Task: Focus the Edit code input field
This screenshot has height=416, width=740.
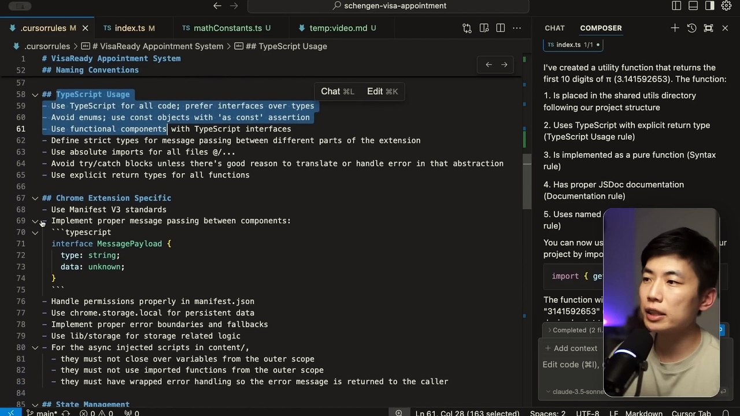Action: [x=572, y=365]
